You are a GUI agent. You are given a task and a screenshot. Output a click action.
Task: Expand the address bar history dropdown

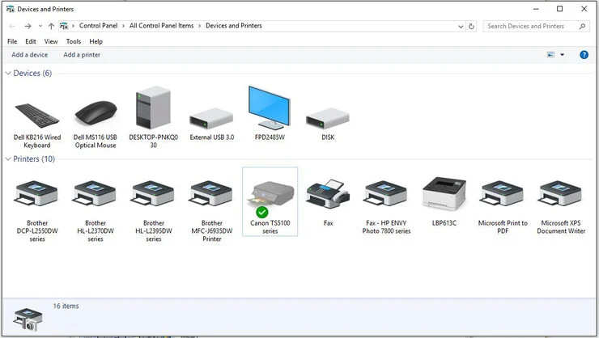coord(461,26)
